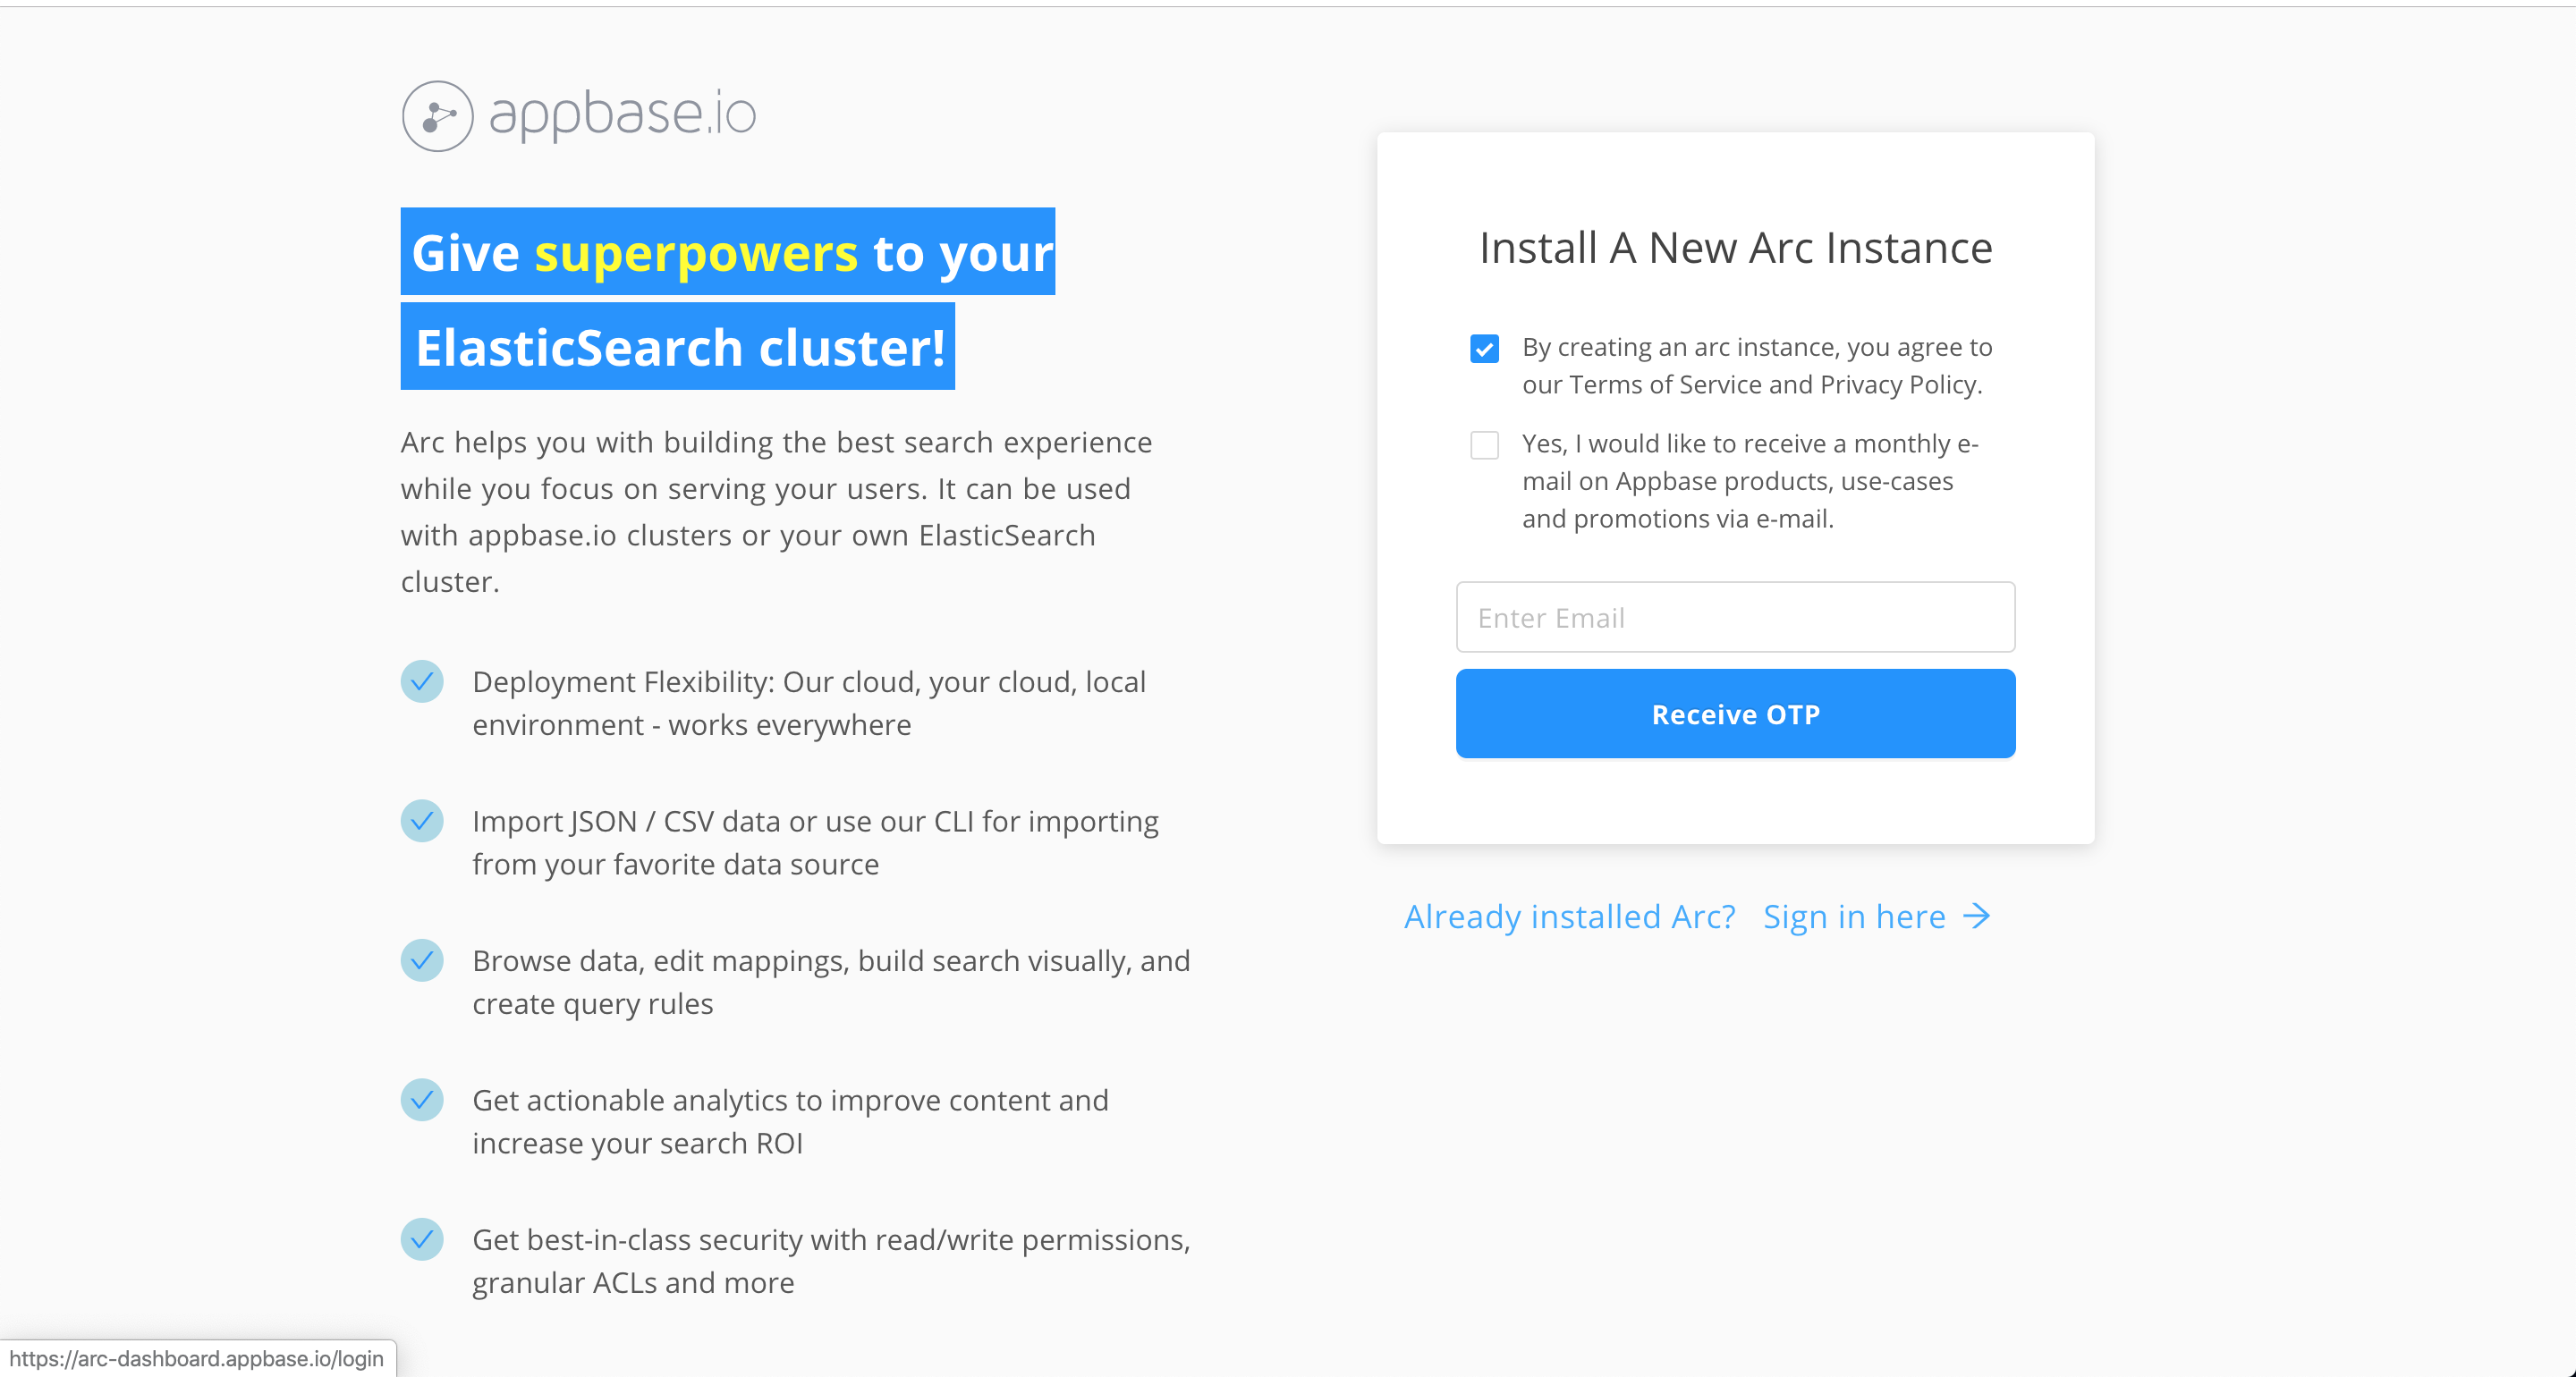Click the highlighted superpowers headline text
The height and width of the screenshot is (1377, 2576).
pos(695,252)
